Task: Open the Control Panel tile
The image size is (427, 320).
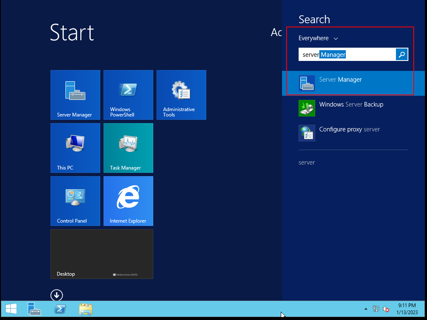Action: pos(75,201)
